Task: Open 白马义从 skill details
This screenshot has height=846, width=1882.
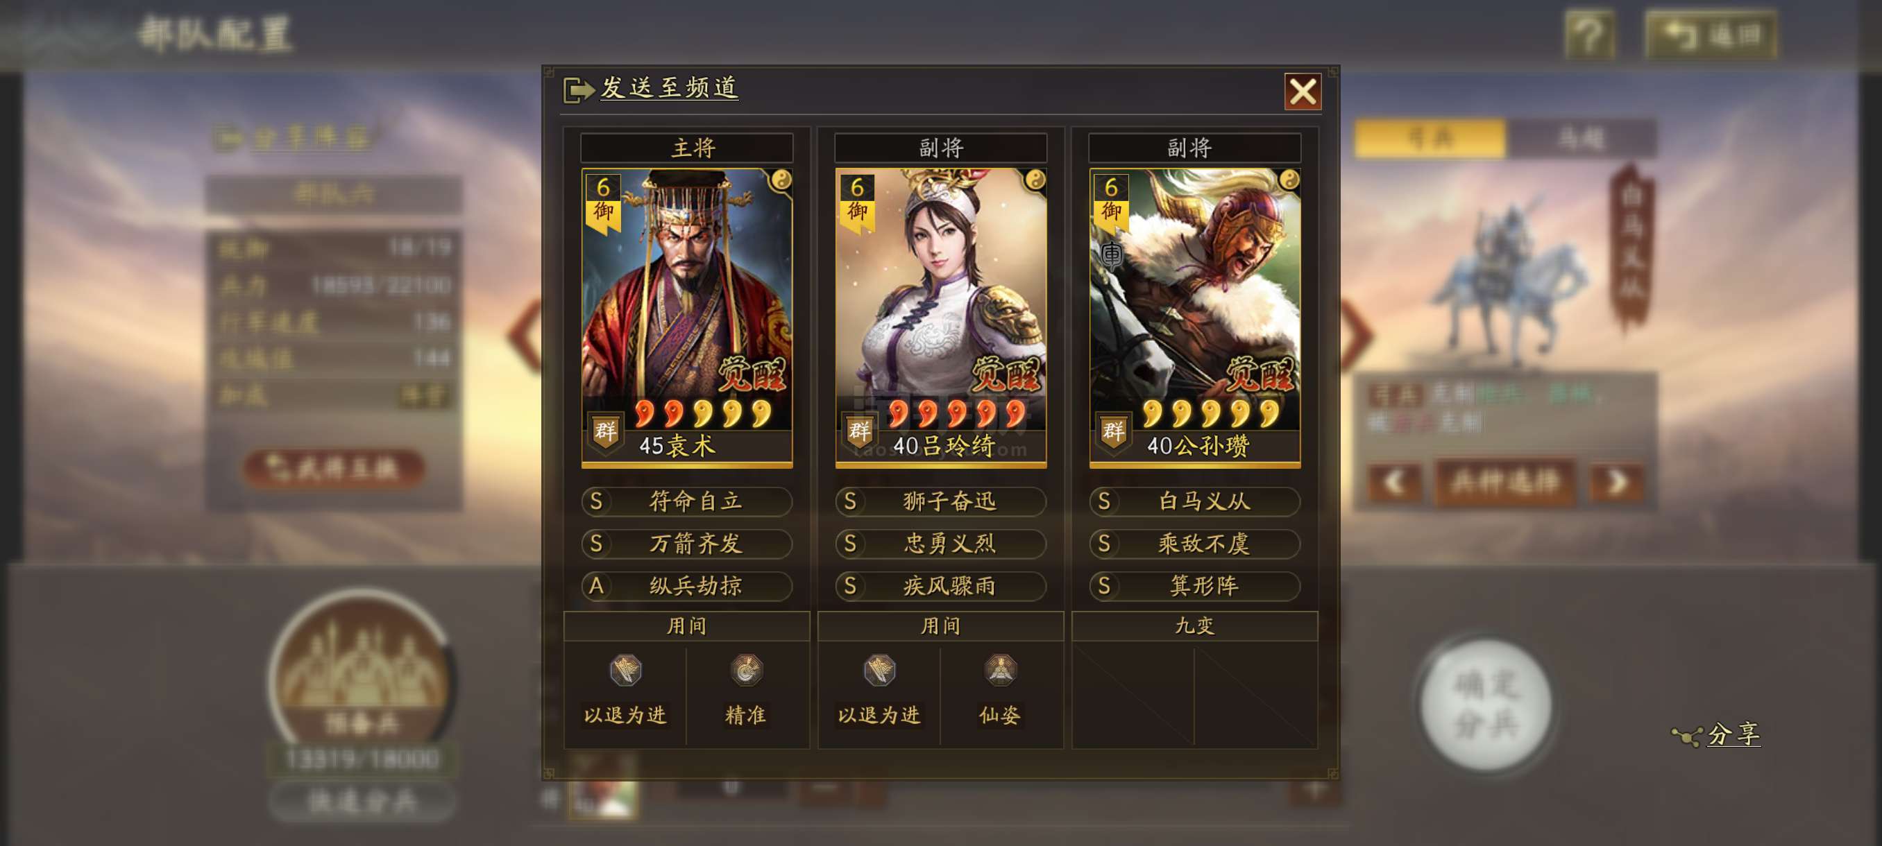Action: click(1194, 501)
